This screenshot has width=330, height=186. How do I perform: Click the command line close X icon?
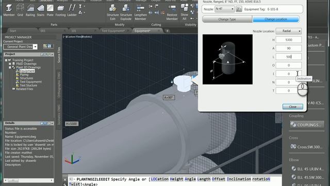click(65, 180)
